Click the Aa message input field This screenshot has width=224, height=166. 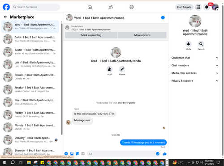121,154
